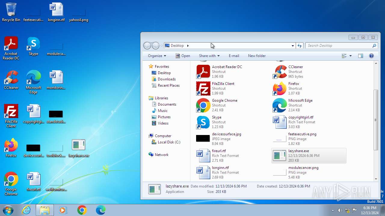
Task: Open the Share with dropdown
Action: (209, 56)
